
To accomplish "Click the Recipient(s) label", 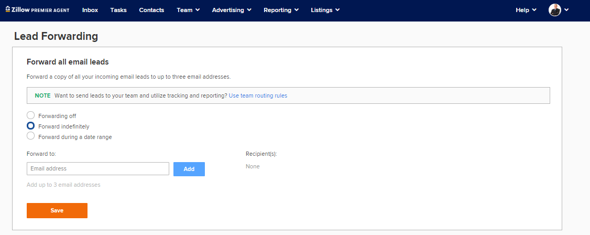I will [261, 154].
